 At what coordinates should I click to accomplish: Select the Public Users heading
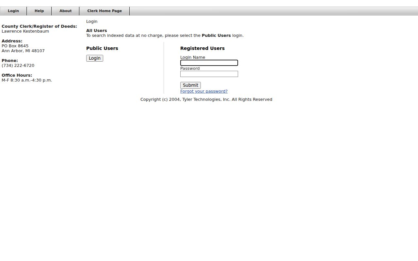(102, 48)
